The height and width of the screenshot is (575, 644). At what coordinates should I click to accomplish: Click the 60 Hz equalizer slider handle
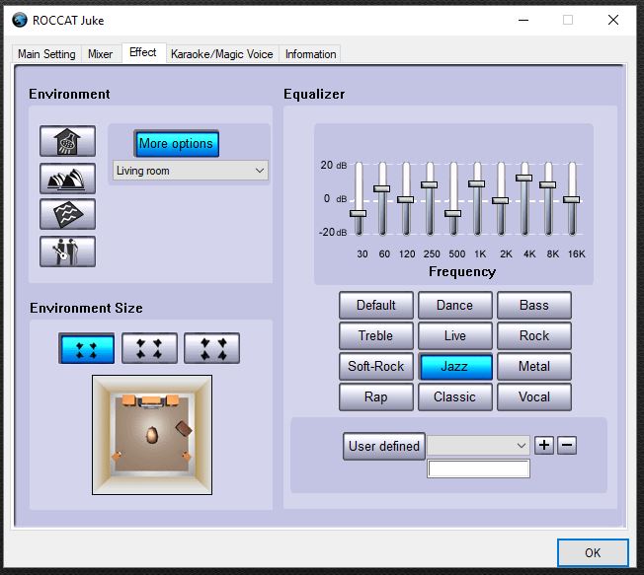pyautogui.click(x=382, y=188)
